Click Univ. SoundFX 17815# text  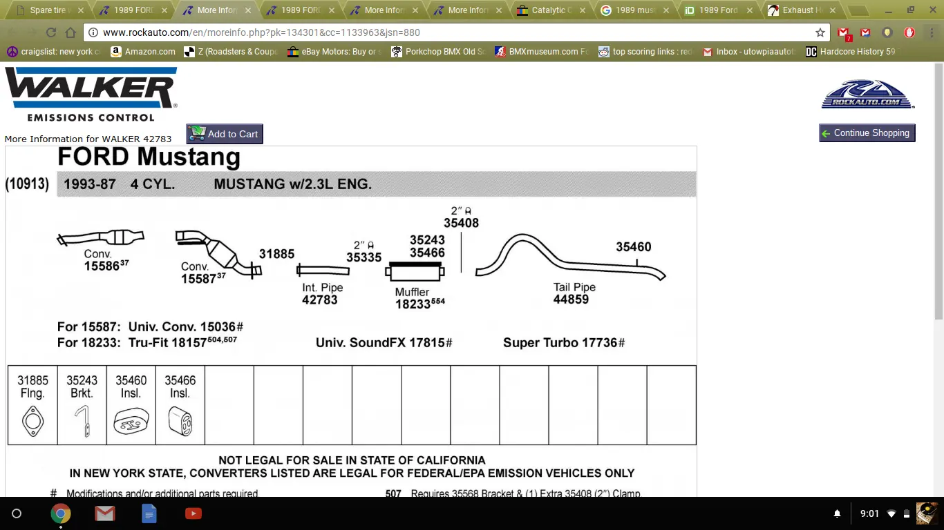(x=384, y=342)
